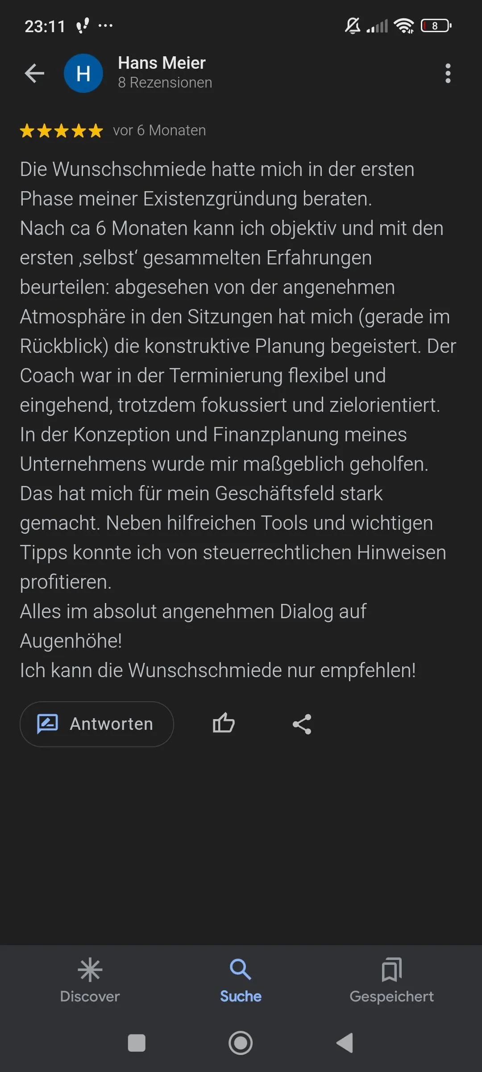Screen dimensions: 482x1072
Task: Tap the Discover asterisk icon
Action: point(90,970)
